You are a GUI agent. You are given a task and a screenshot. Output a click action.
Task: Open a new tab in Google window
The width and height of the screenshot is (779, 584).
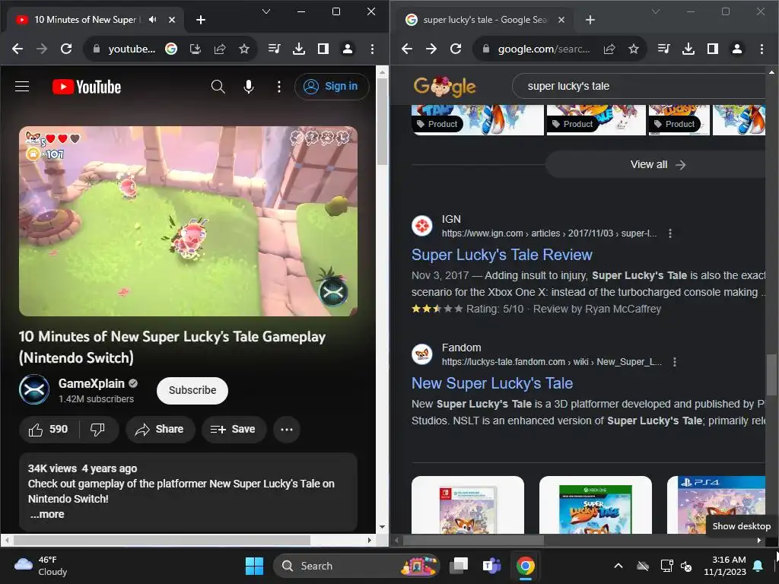(x=590, y=20)
